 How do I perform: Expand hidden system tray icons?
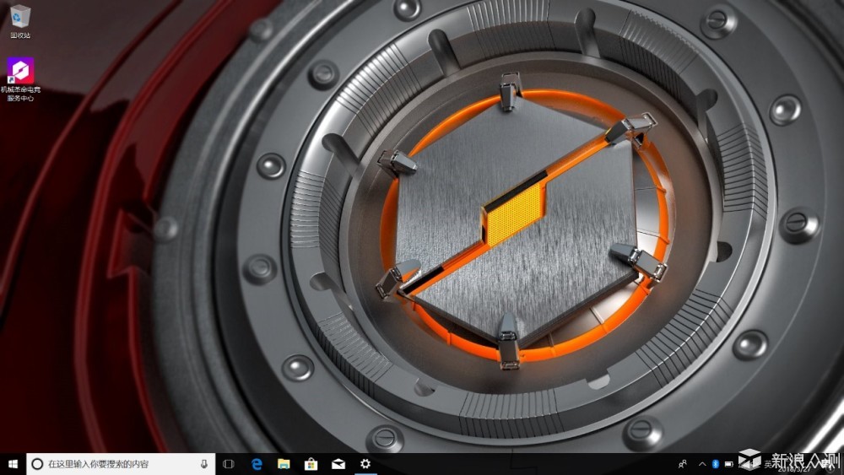702,464
